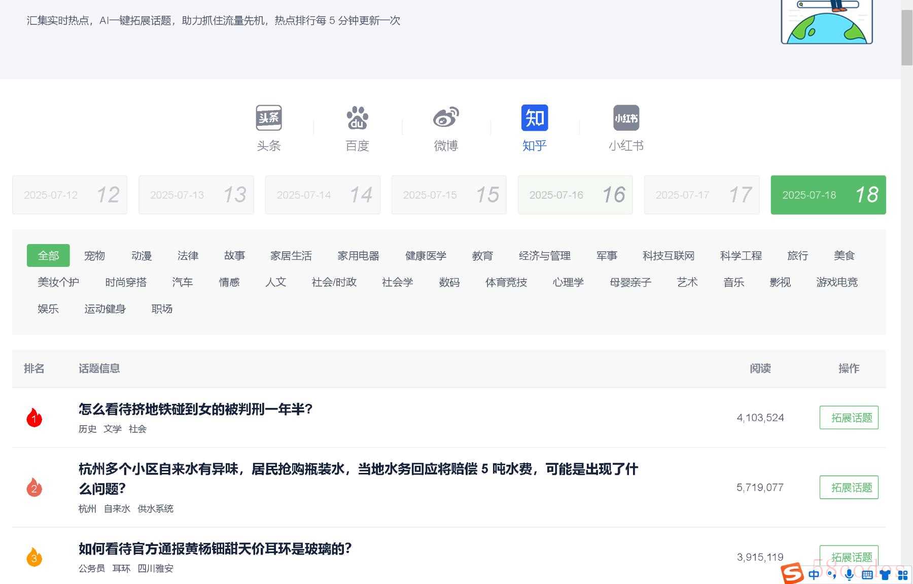Select the 小红书 platform icon

[626, 118]
